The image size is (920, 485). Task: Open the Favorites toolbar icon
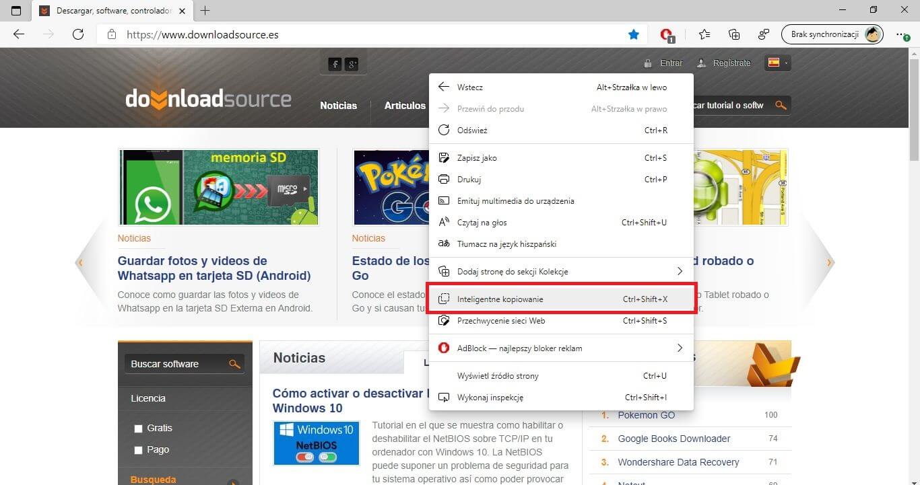(704, 34)
